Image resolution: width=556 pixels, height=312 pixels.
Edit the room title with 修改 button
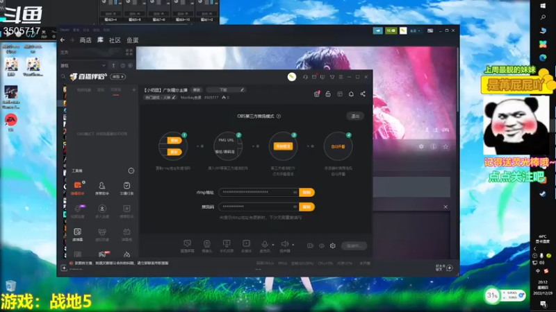pos(197,90)
